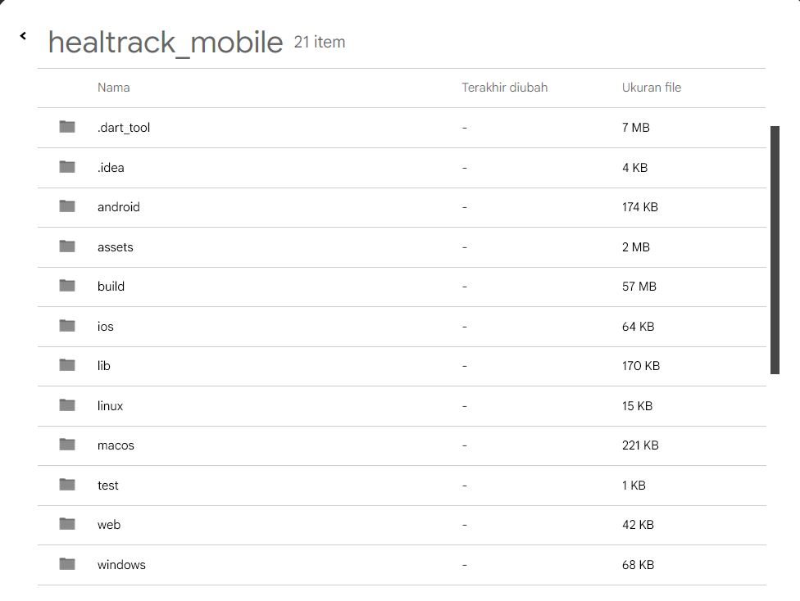Click the lib folder icon

[67, 365]
